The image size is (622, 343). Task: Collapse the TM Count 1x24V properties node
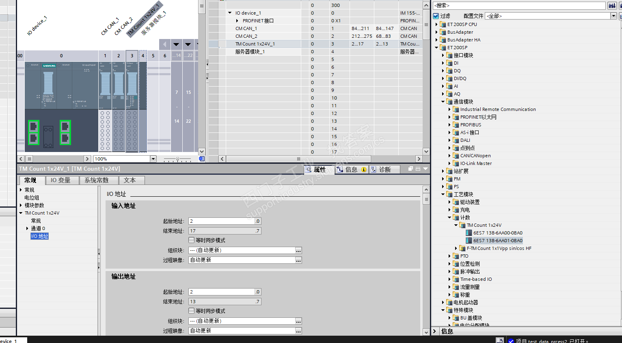[x=21, y=213]
